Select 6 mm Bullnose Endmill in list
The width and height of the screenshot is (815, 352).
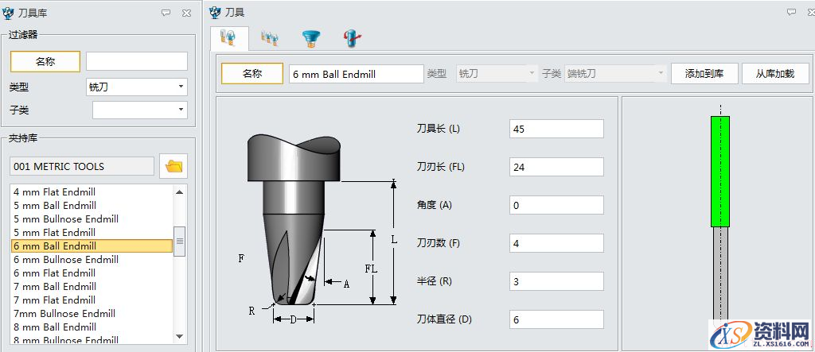click(x=92, y=260)
